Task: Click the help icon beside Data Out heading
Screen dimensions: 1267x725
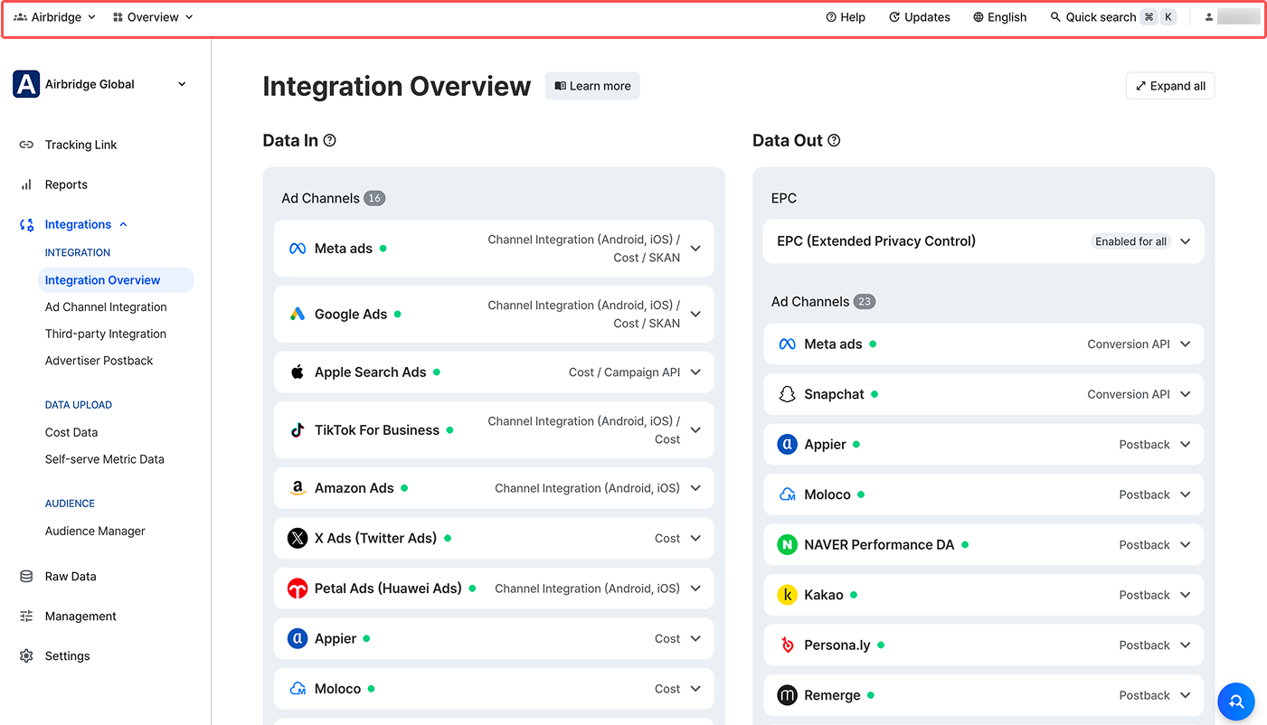Action: coord(834,140)
